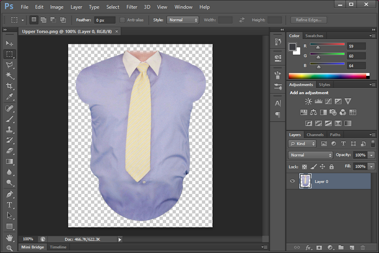Open the Style dropdown set to Normal

coord(183,20)
